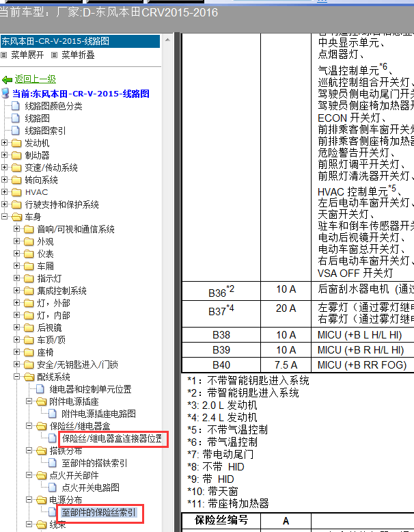Select 车顶/顶 folder label
Screen dimensions: 414x532
coord(51,340)
